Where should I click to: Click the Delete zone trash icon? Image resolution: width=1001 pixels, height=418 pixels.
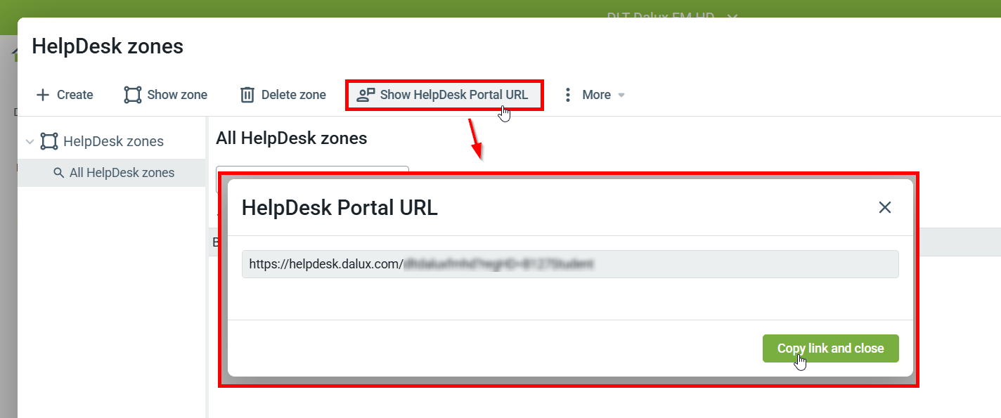coord(247,95)
